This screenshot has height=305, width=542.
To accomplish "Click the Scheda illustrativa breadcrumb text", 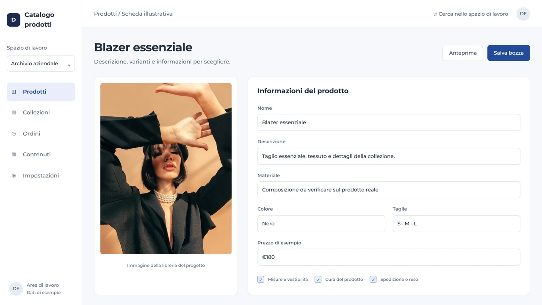I will pos(147,14).
